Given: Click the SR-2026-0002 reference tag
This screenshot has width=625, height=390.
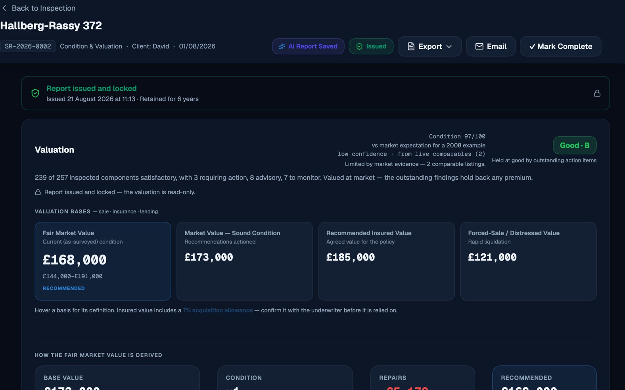Looking at the screenshot, I should click(x=28, y=46).
